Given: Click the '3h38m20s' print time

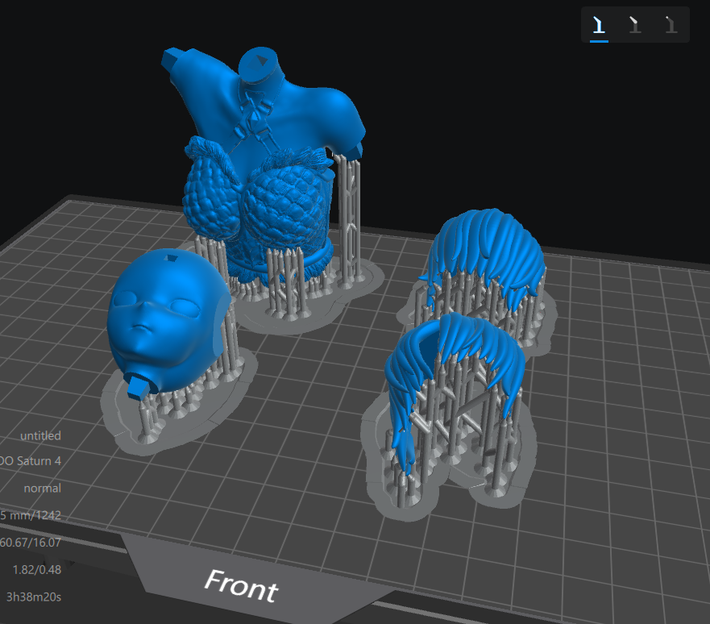Looking at the screenshot, I should (34, 597).
